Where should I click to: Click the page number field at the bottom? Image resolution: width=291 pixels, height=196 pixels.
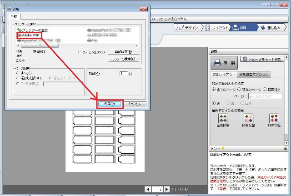157,189
